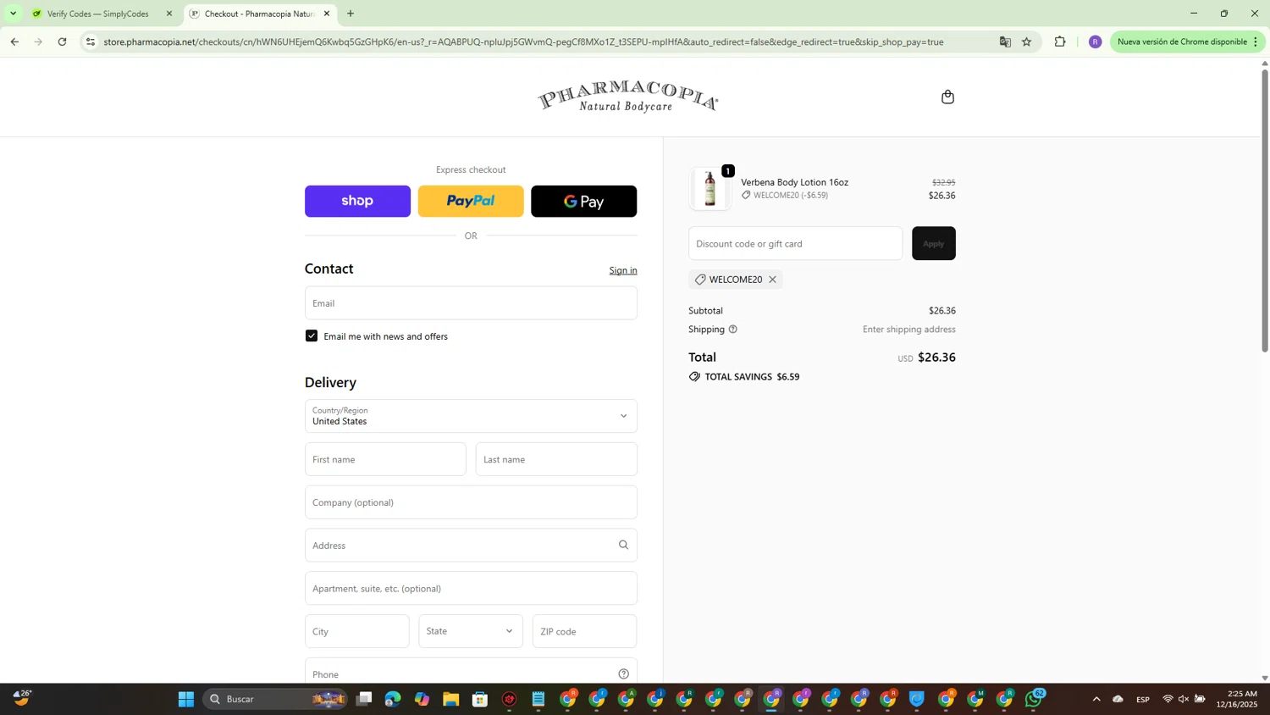This screenshot has width=1270, height=715.
Task: Click the browser URL address bar
Action: point(523,42)
